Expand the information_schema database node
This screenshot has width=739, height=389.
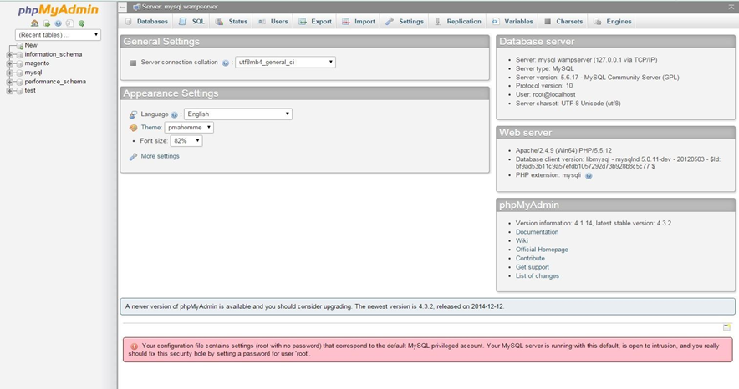[x=9, y=55]
